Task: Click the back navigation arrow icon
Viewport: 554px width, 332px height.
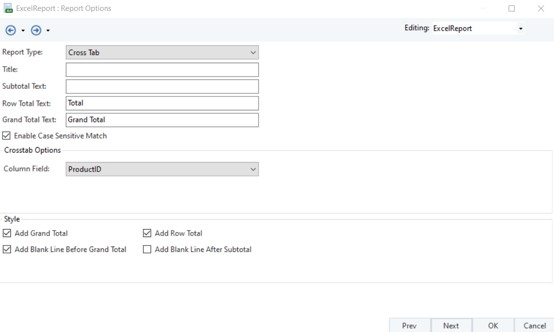Action: point(10,30)
